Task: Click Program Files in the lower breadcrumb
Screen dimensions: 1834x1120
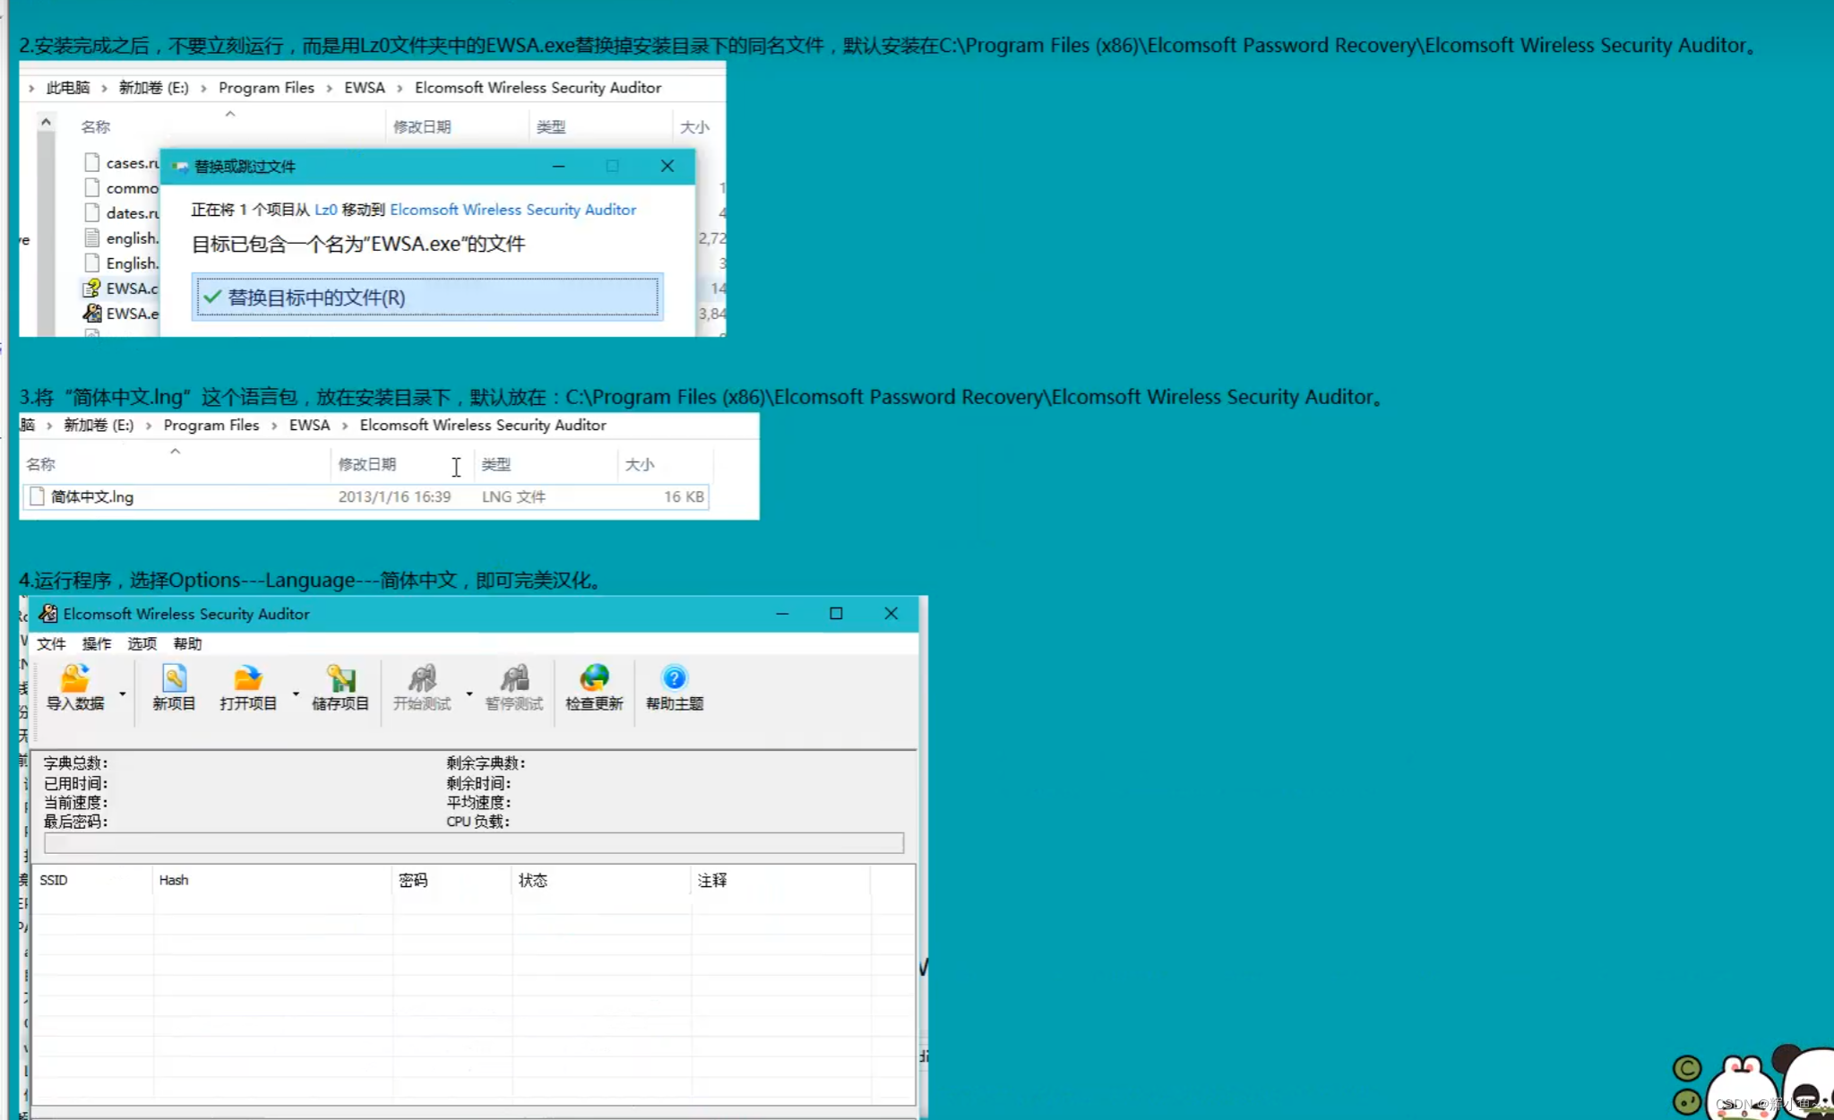Action: click(x=211, y=425)
